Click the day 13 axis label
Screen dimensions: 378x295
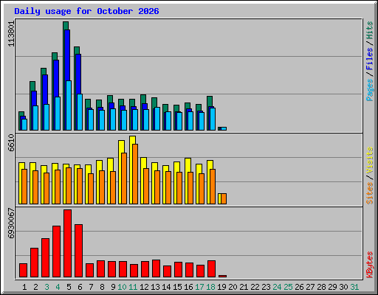point(155,287)
